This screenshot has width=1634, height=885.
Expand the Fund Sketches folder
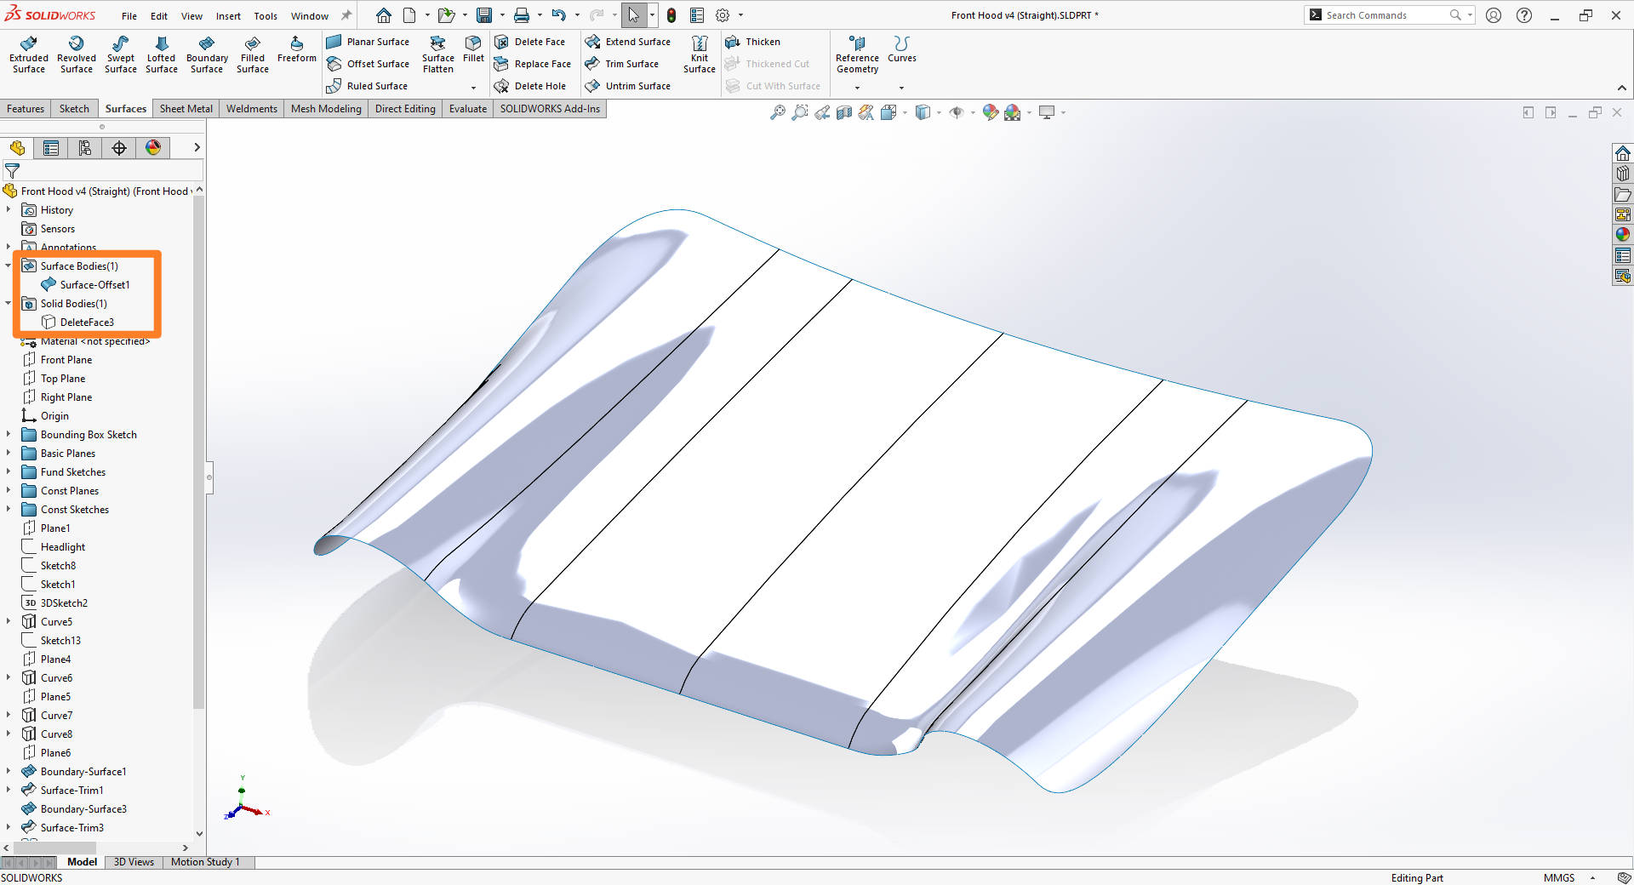point(9,471)
